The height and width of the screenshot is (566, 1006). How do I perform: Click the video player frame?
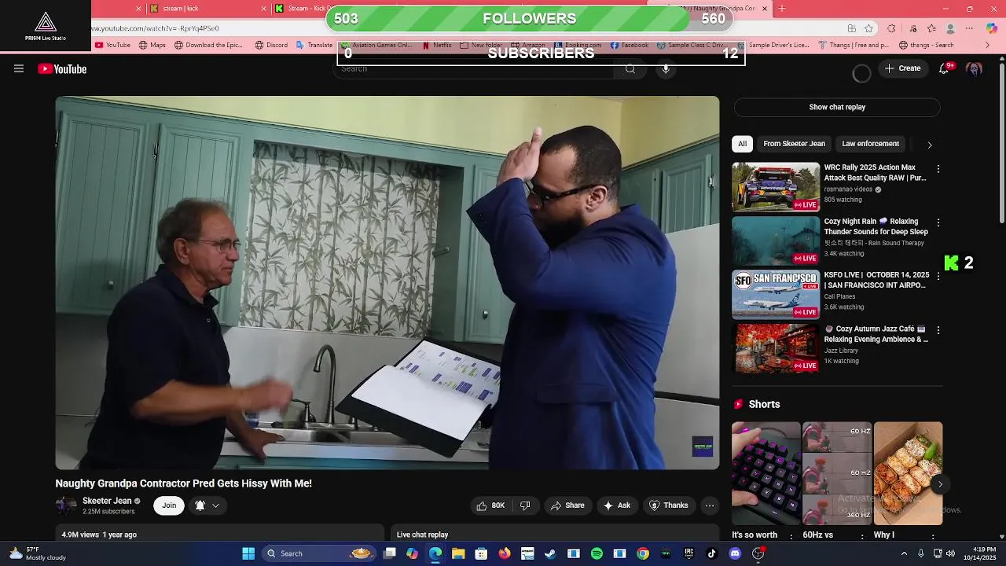point(387,283)
